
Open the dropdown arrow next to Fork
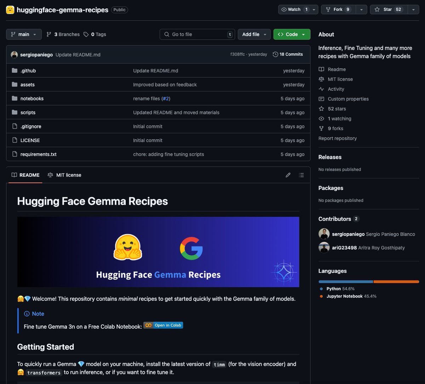[x=361, y=10]
